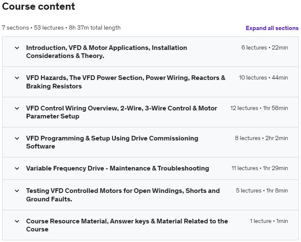
Task: Click Testing VFD Controlled Motors section title
Action: [123, 195]
